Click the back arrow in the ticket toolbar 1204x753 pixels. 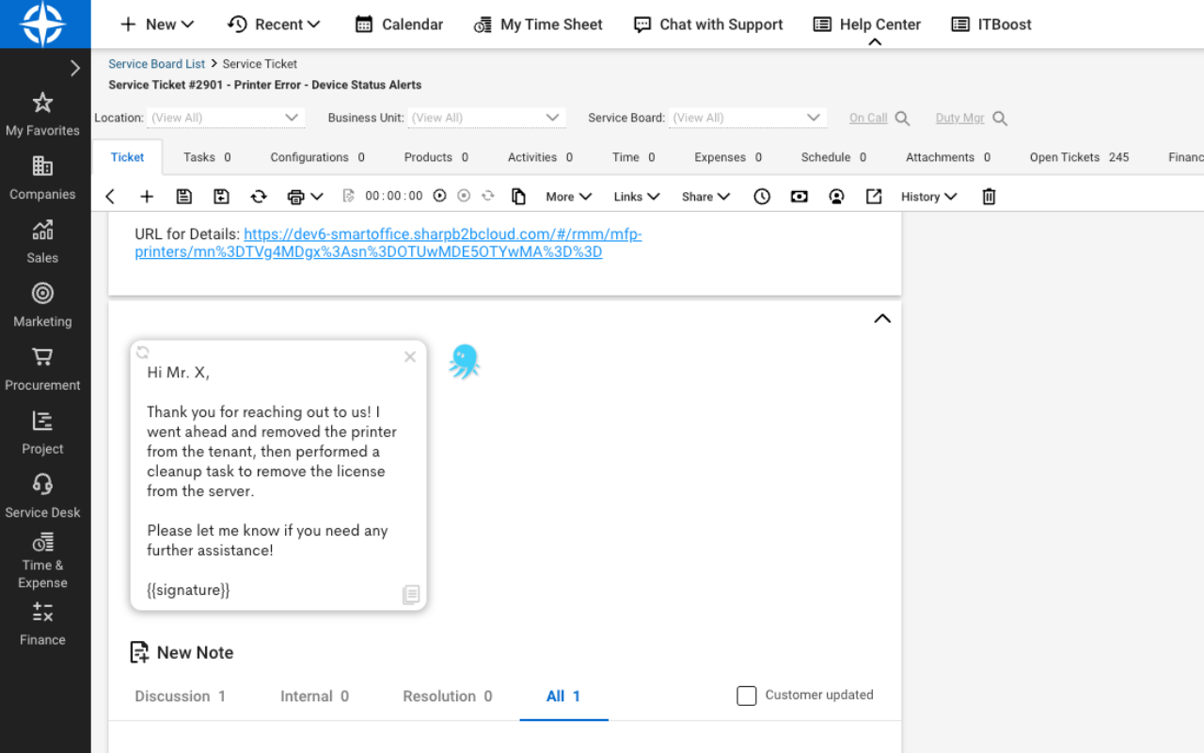coord(110,197)
